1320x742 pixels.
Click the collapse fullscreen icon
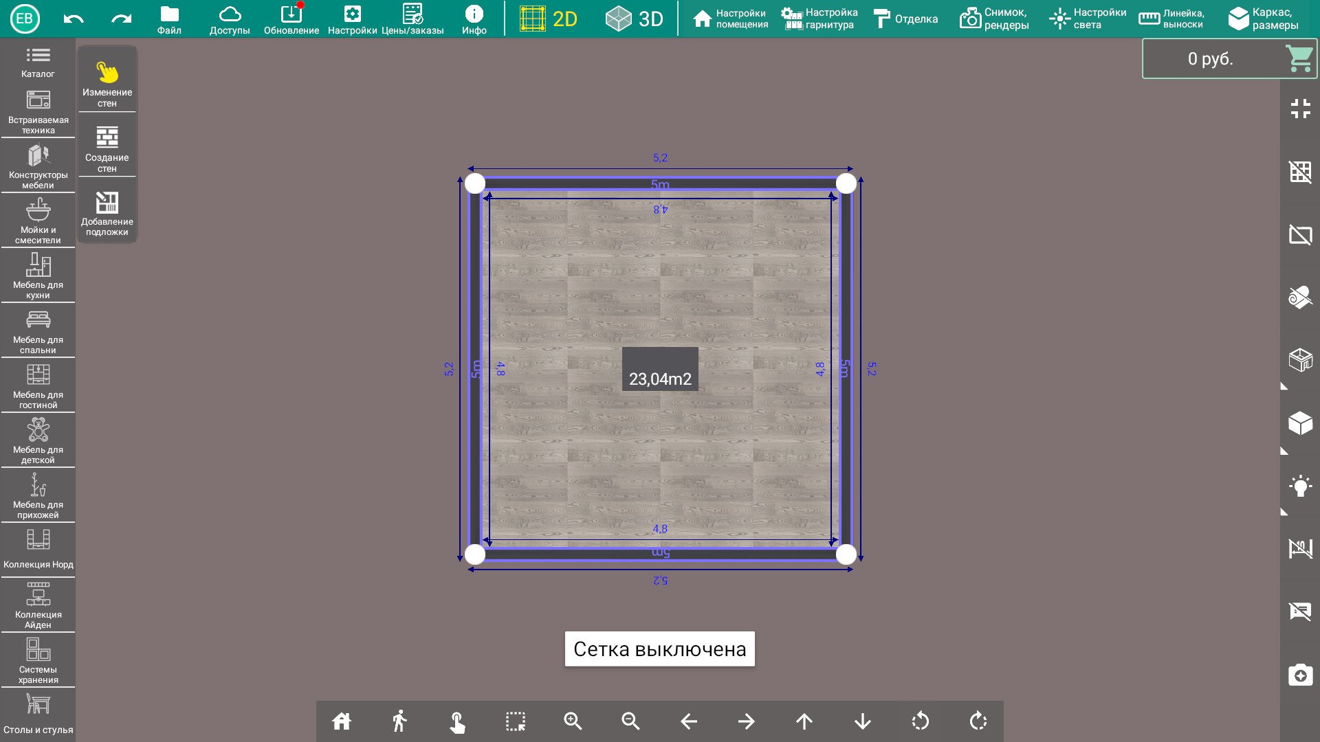click(x=1300, y=109)
